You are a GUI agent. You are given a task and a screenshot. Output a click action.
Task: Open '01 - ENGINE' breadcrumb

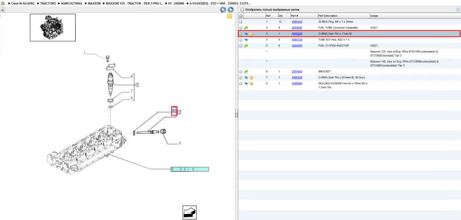point(176,3)
